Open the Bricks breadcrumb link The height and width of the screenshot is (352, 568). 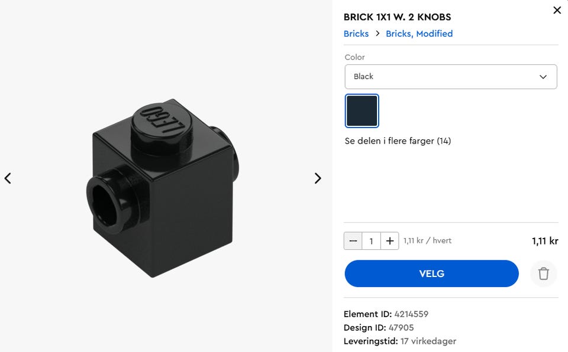[x=356, y=34]
